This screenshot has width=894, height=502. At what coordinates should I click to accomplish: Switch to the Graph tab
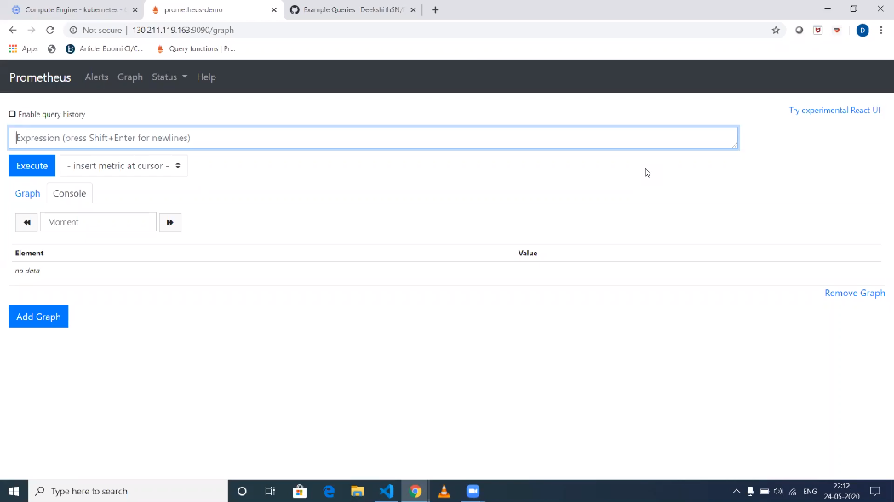click(x=27, y=193)
